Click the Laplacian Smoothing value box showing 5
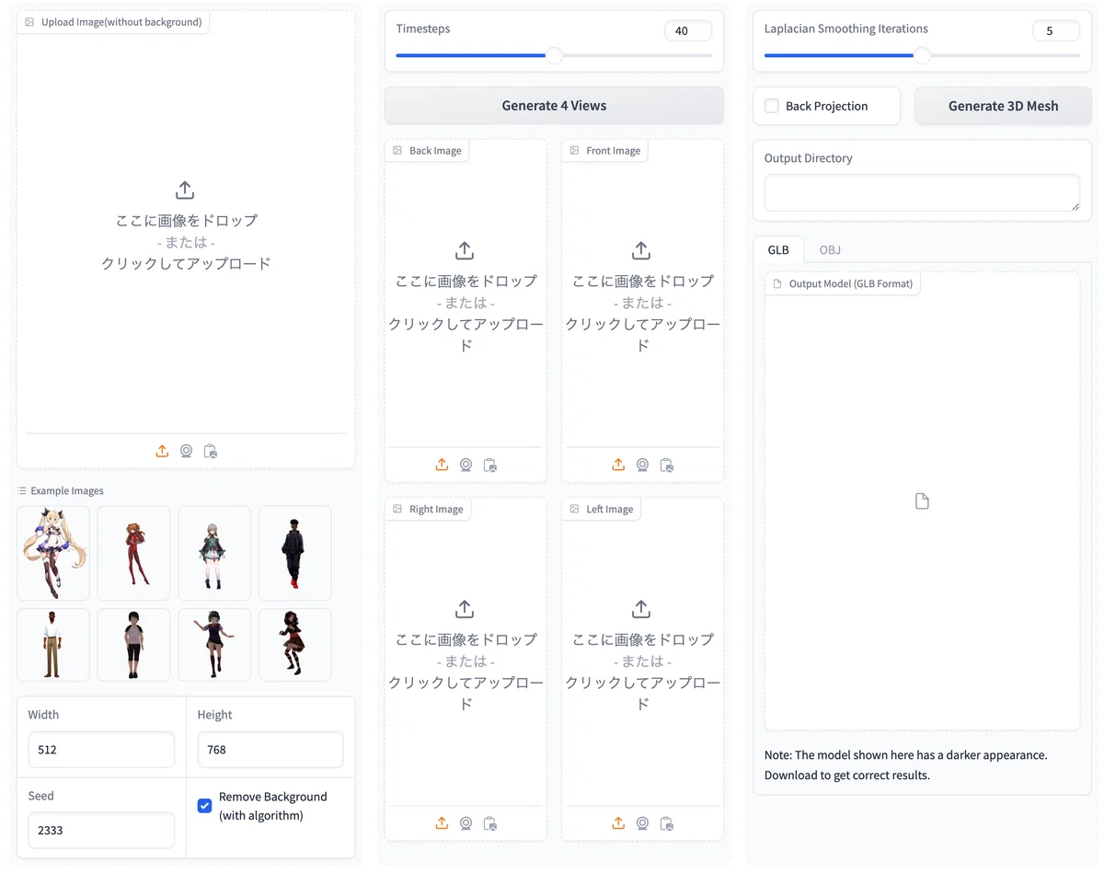The image size is (1104, 873). tap(1056, 30)
